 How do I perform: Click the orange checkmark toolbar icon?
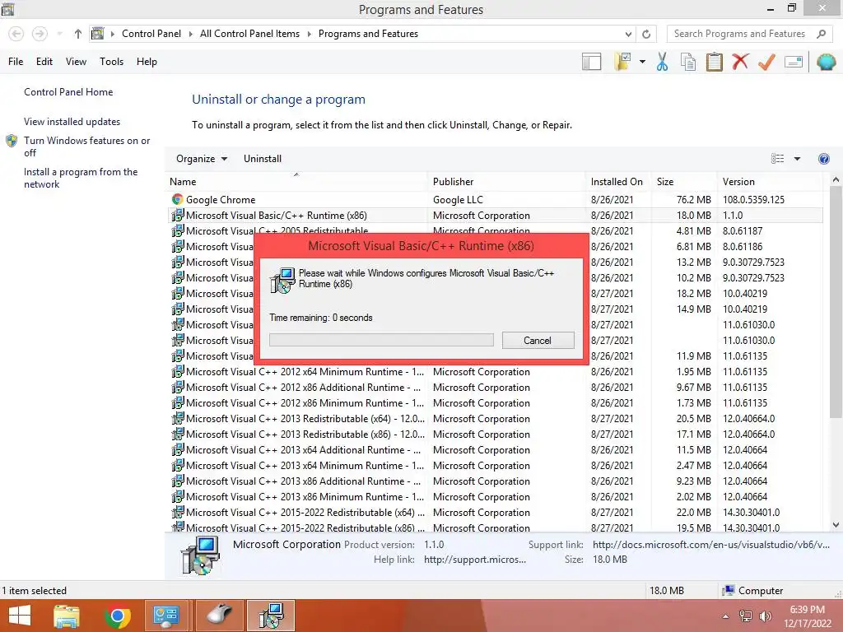766,62
